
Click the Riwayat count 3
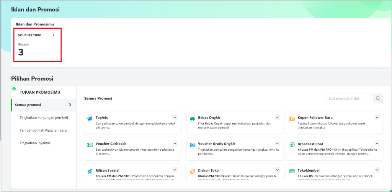(21, 52)
